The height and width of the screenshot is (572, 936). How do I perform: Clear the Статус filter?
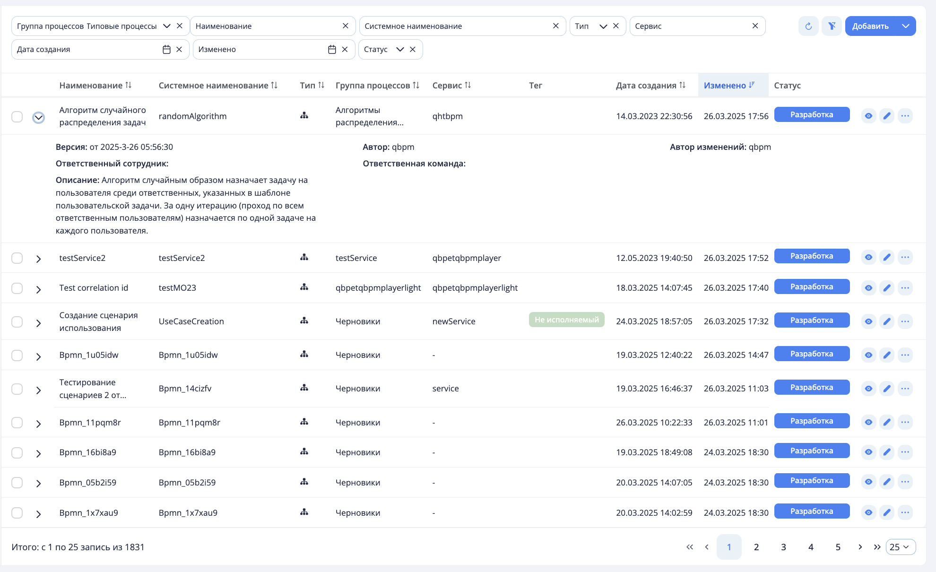[413, 49]
